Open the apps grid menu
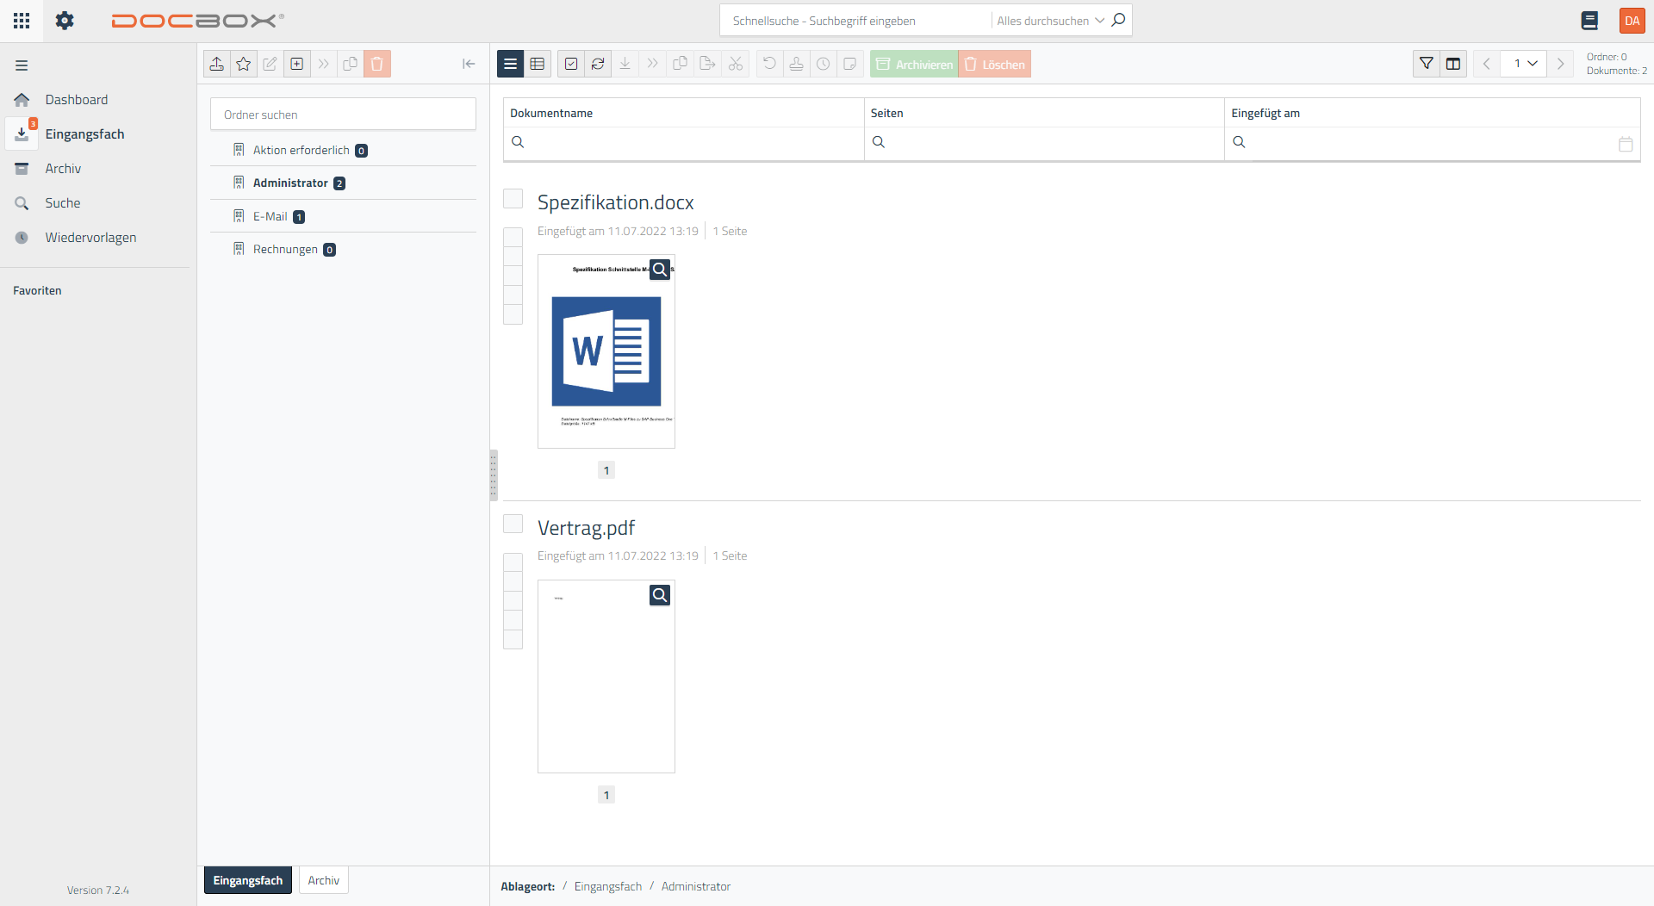1654x906 pixels. (x=22, y=21)
